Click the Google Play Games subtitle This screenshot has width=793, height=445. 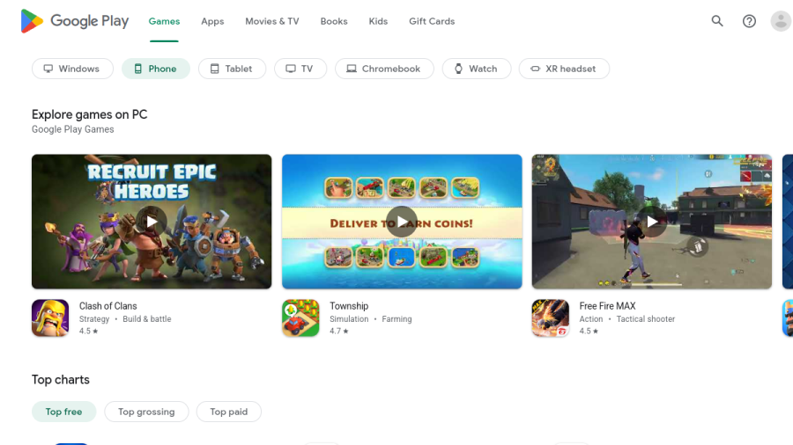[x=73, y=129]
